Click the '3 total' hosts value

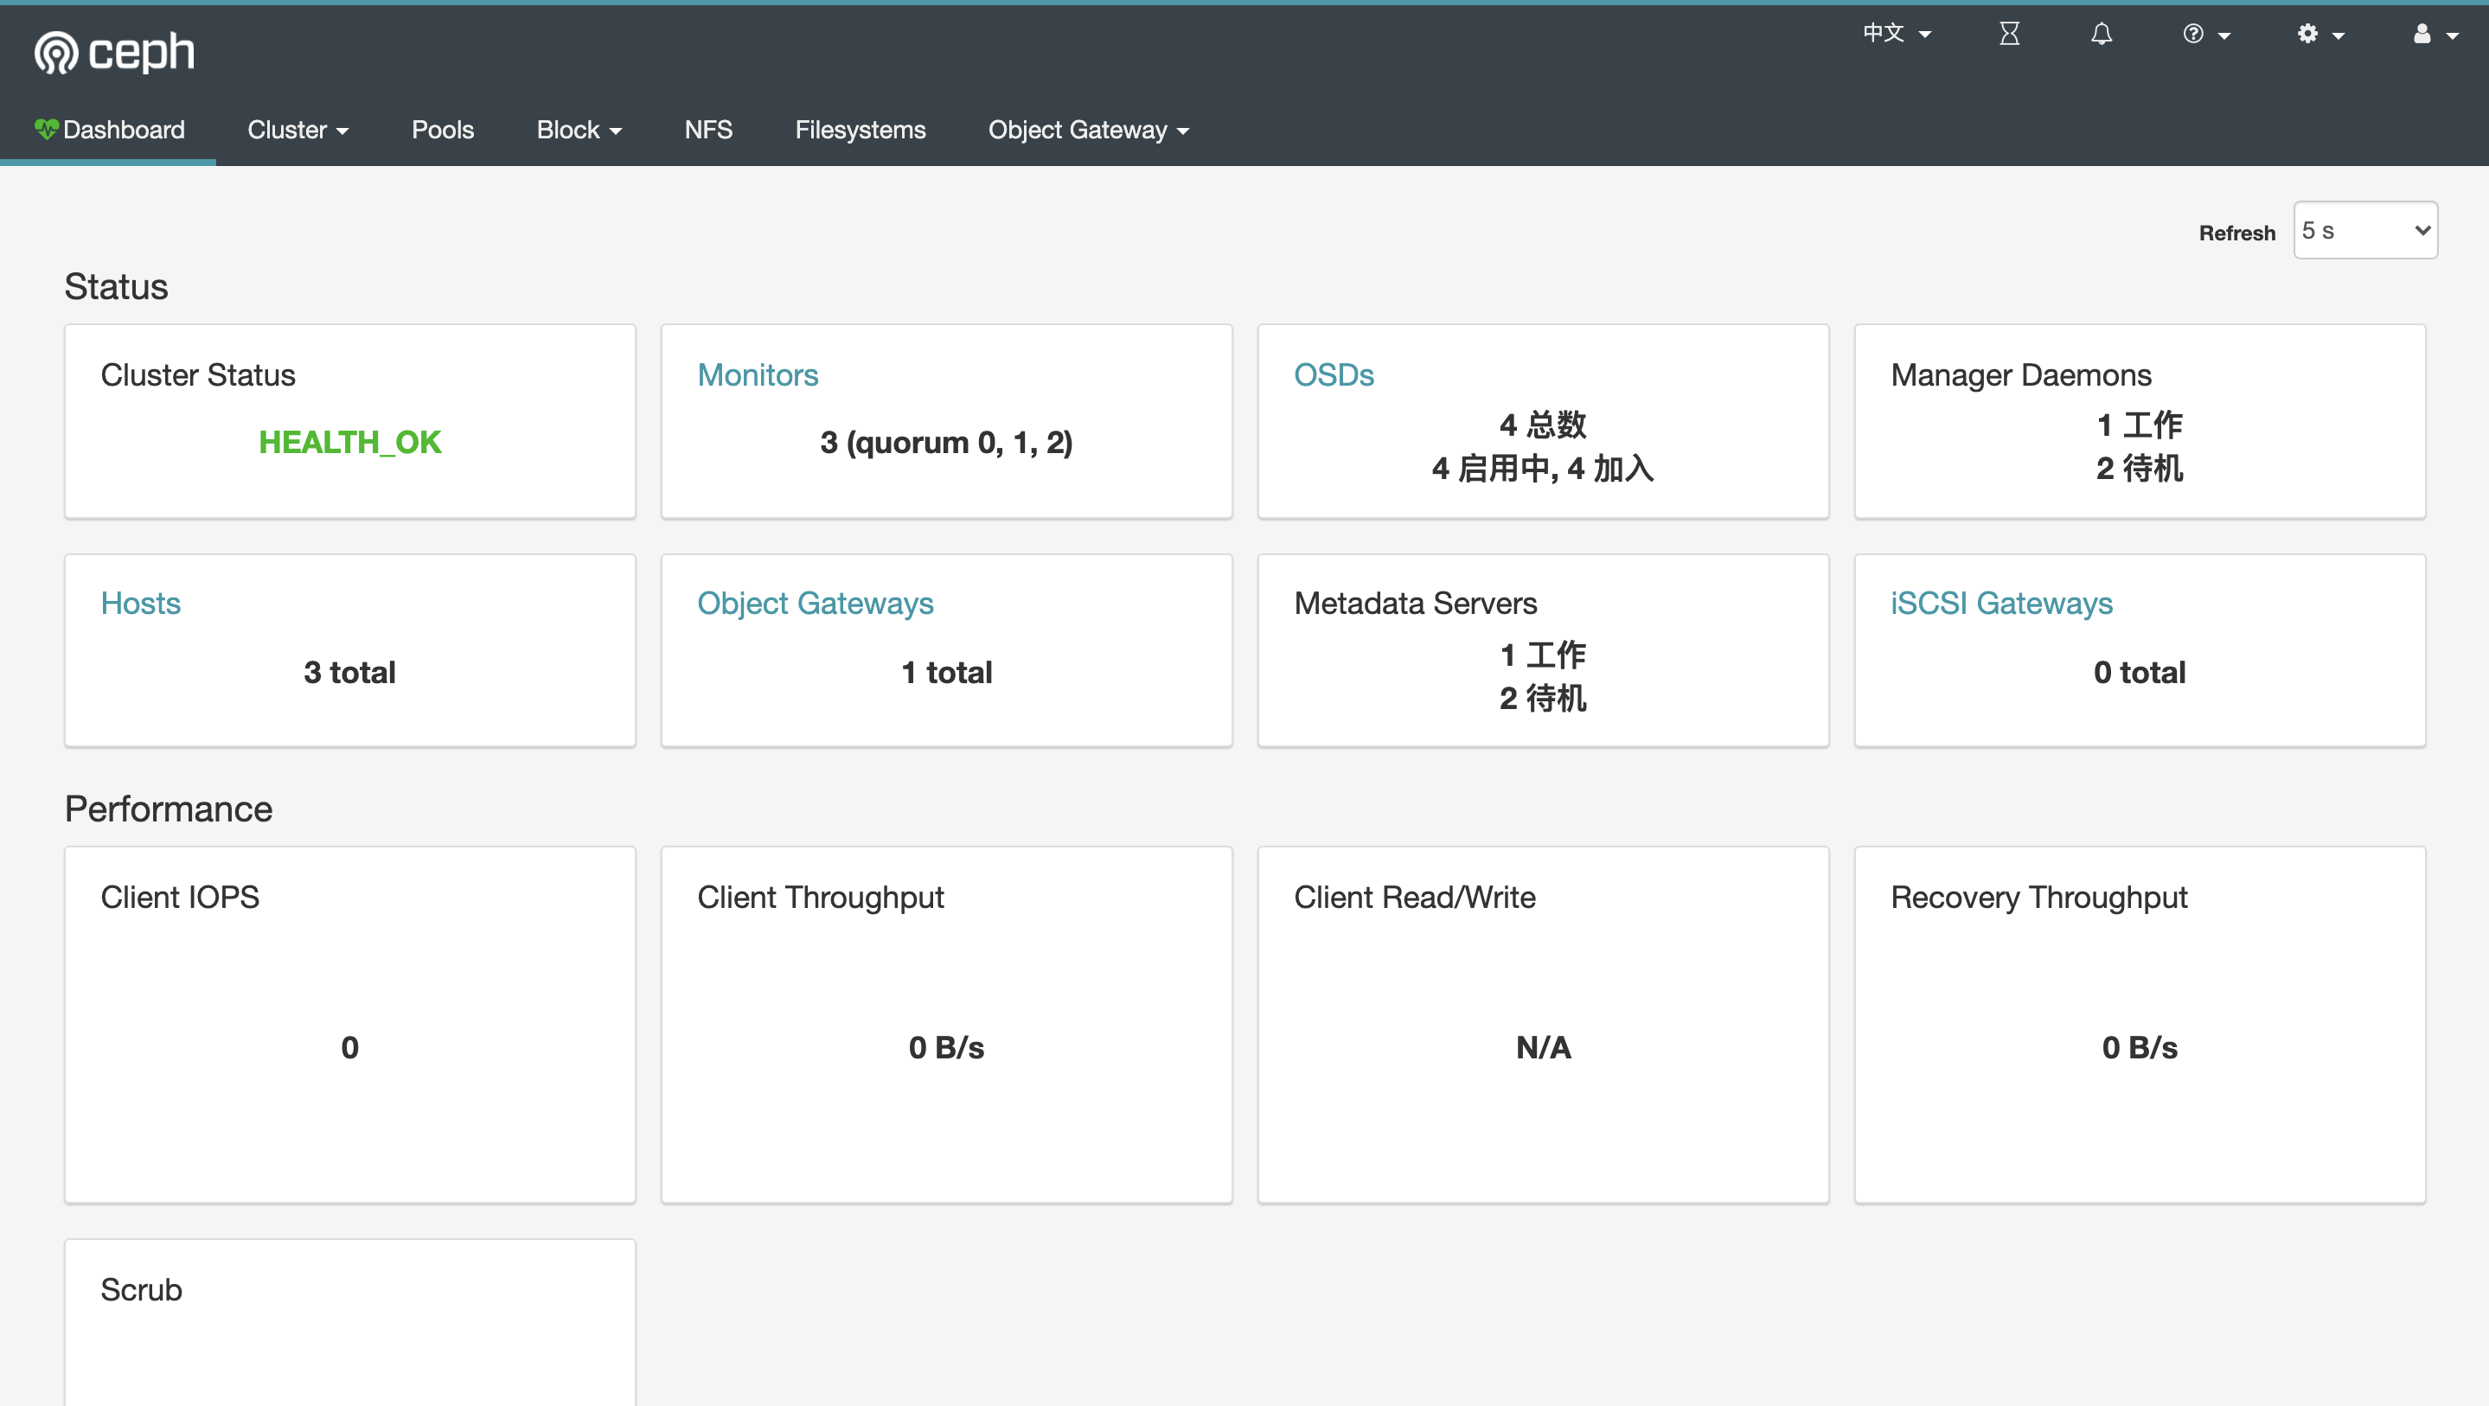pos(349,671)
